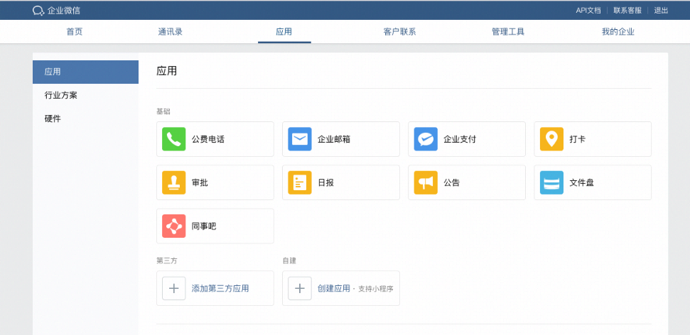Click the plus icon for 创建应用
This screenshot has height=335, width=690.
[300, 288]
